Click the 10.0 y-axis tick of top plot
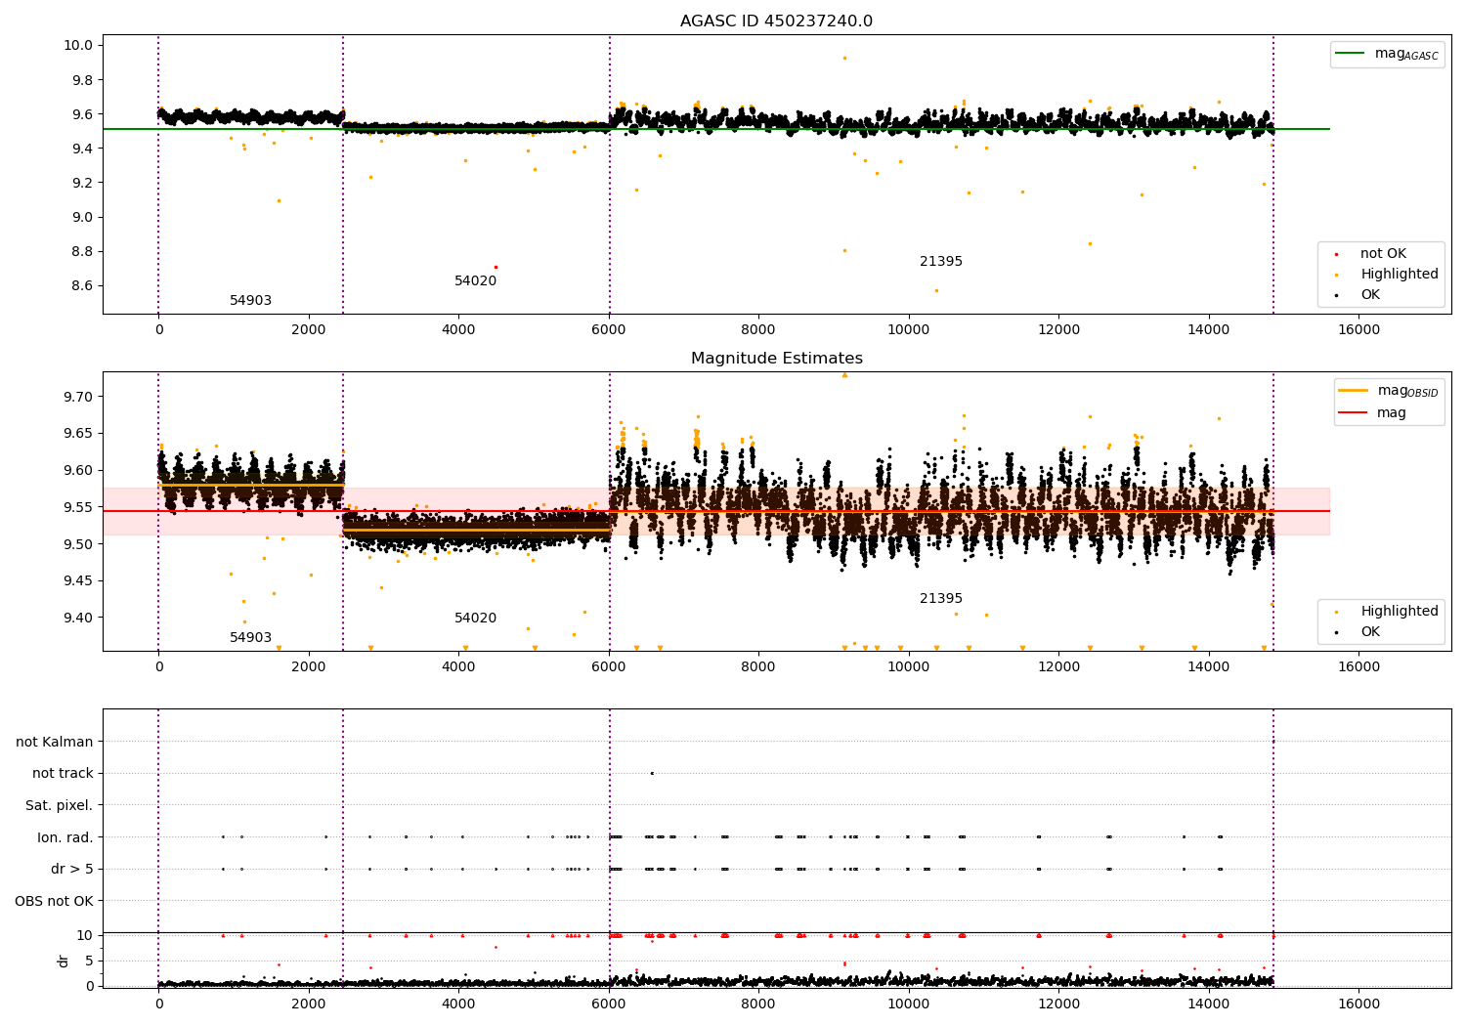The height and width of the screenshot is (1026, 1466). (79, 45)
